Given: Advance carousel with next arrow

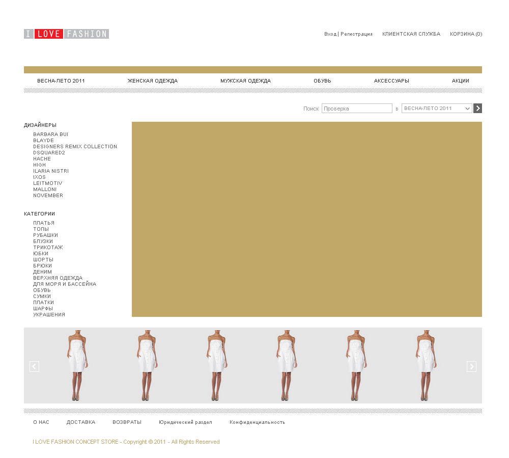Looking at the screenshot, I should [x=471, y=366].
